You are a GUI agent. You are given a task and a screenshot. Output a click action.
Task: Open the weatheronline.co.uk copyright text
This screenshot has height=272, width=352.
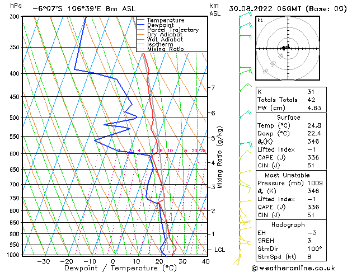pos(293,268)
